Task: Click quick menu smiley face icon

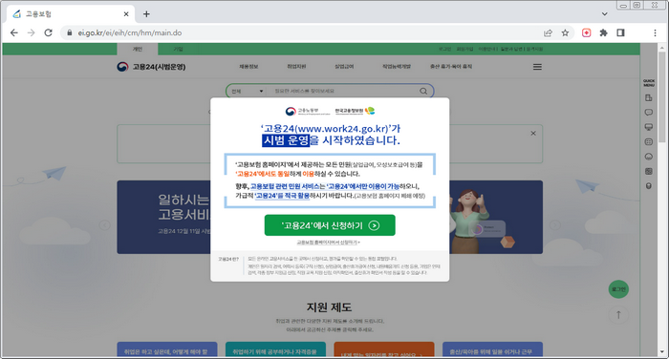Action: point(649,157)
